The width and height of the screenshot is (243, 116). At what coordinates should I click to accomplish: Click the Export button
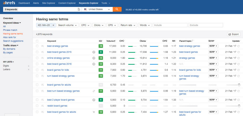pyautogui.click(x=234, y=34)
